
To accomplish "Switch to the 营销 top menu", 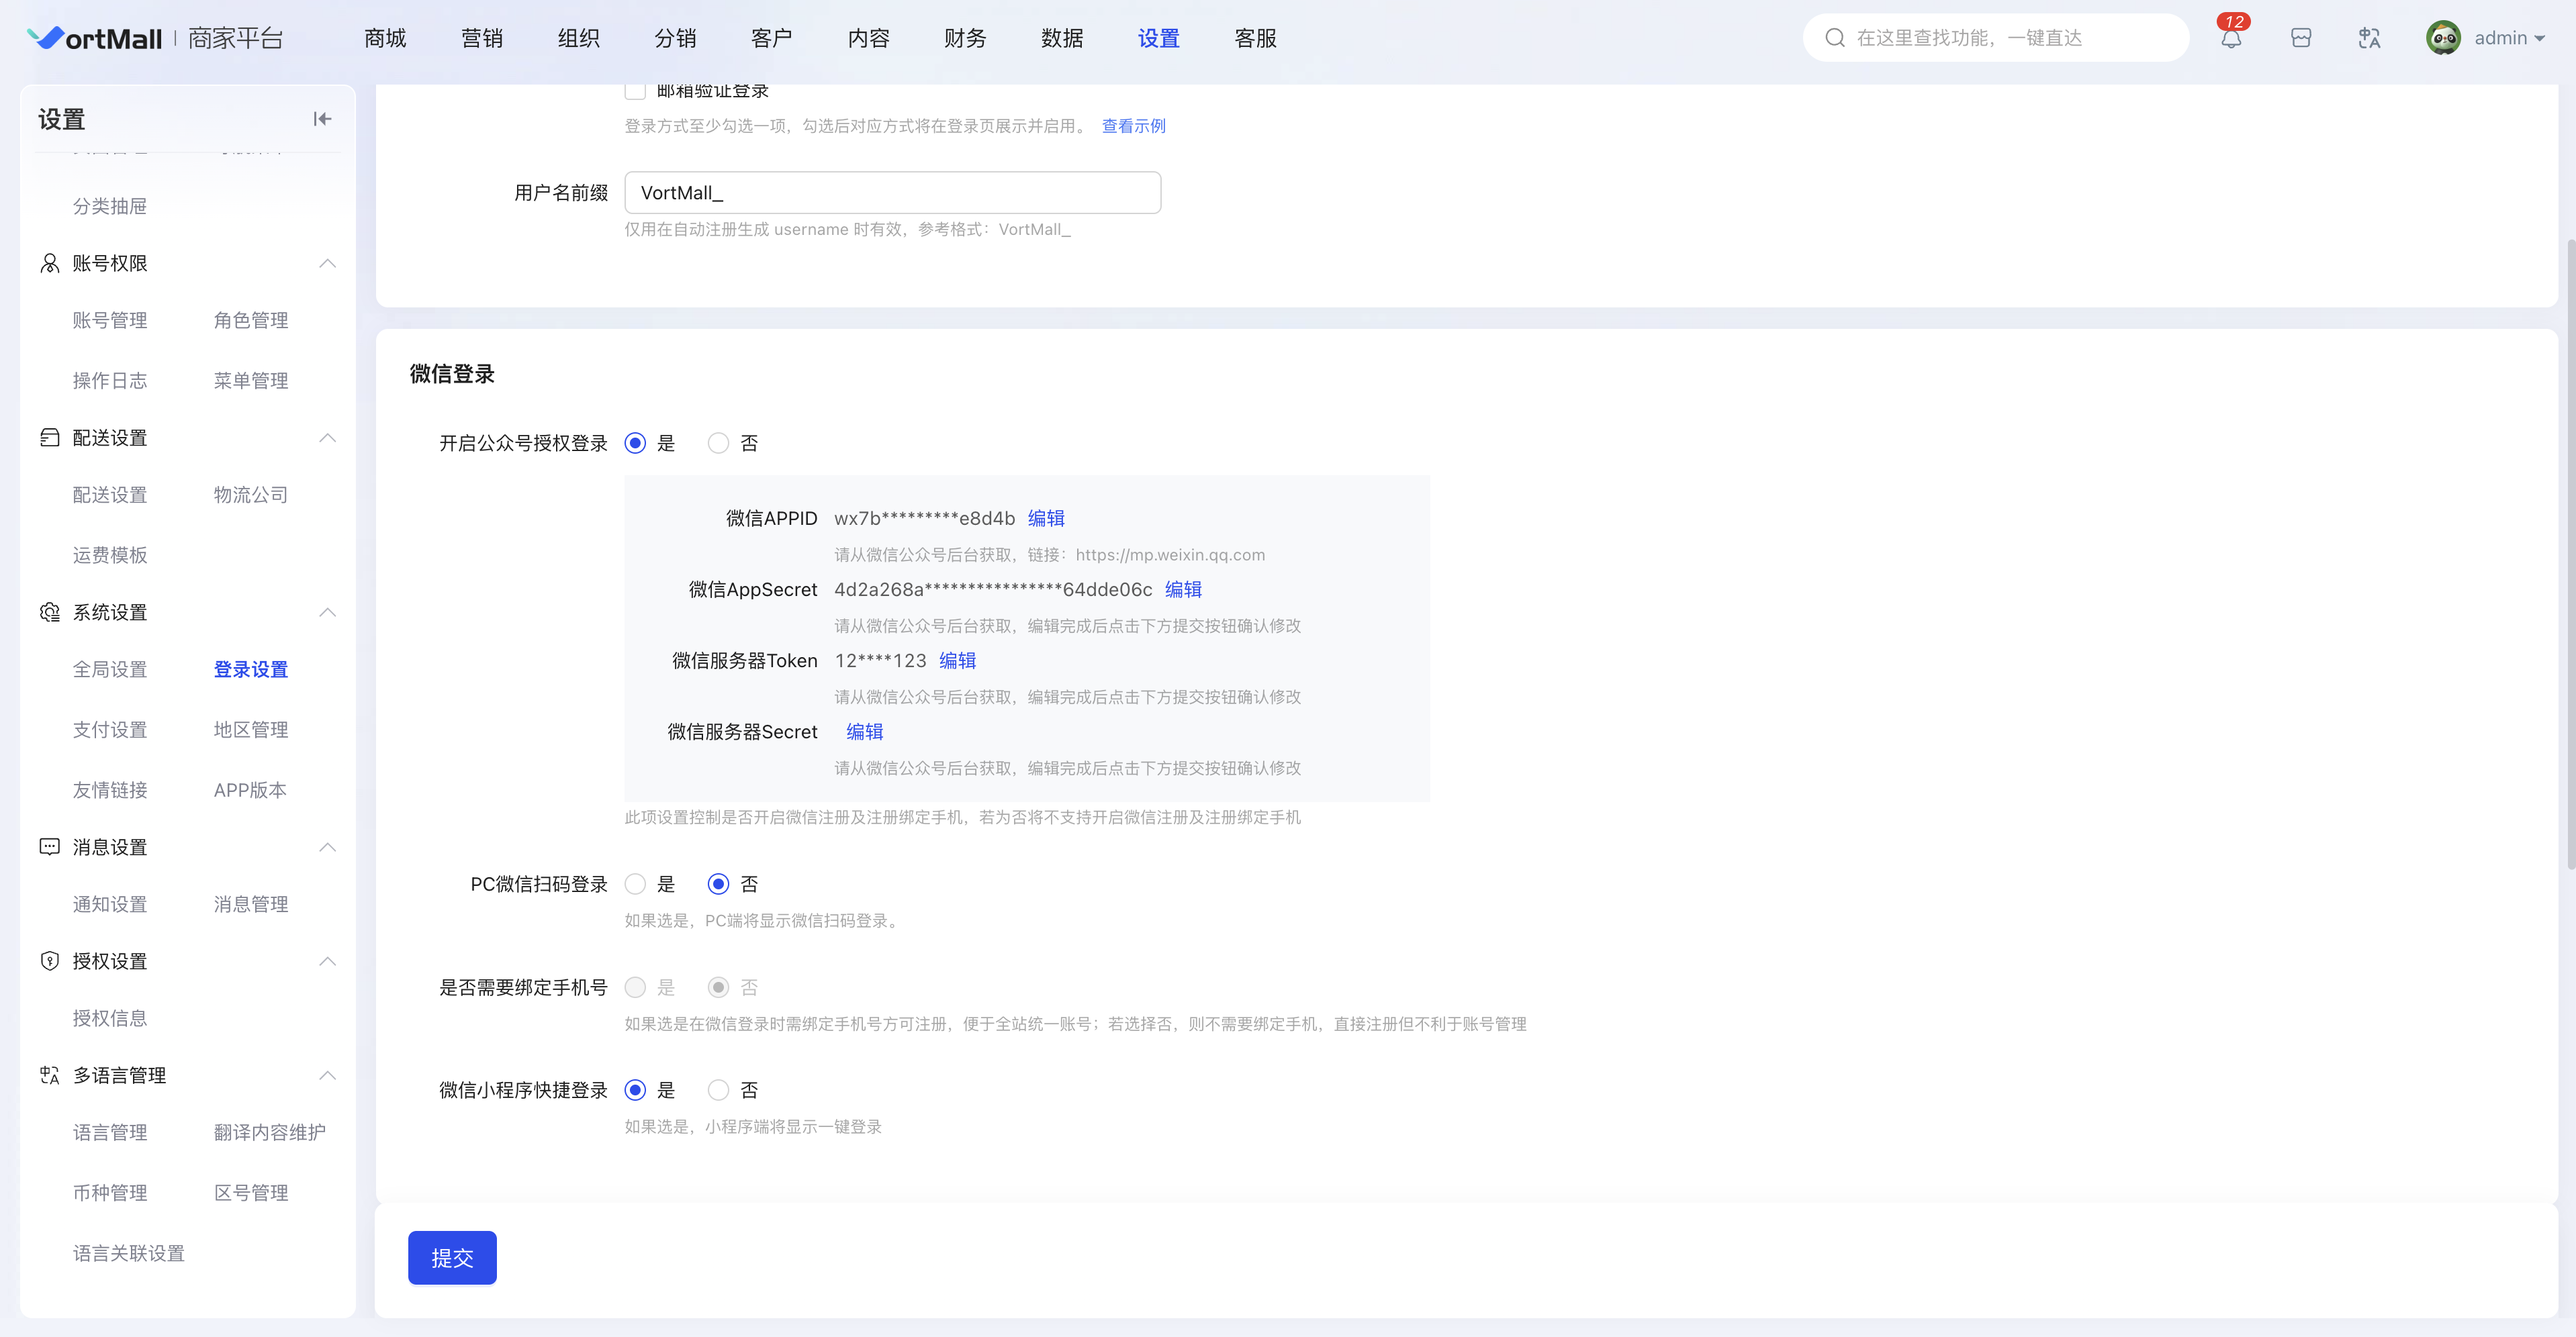I will click(x=481, y=38).
